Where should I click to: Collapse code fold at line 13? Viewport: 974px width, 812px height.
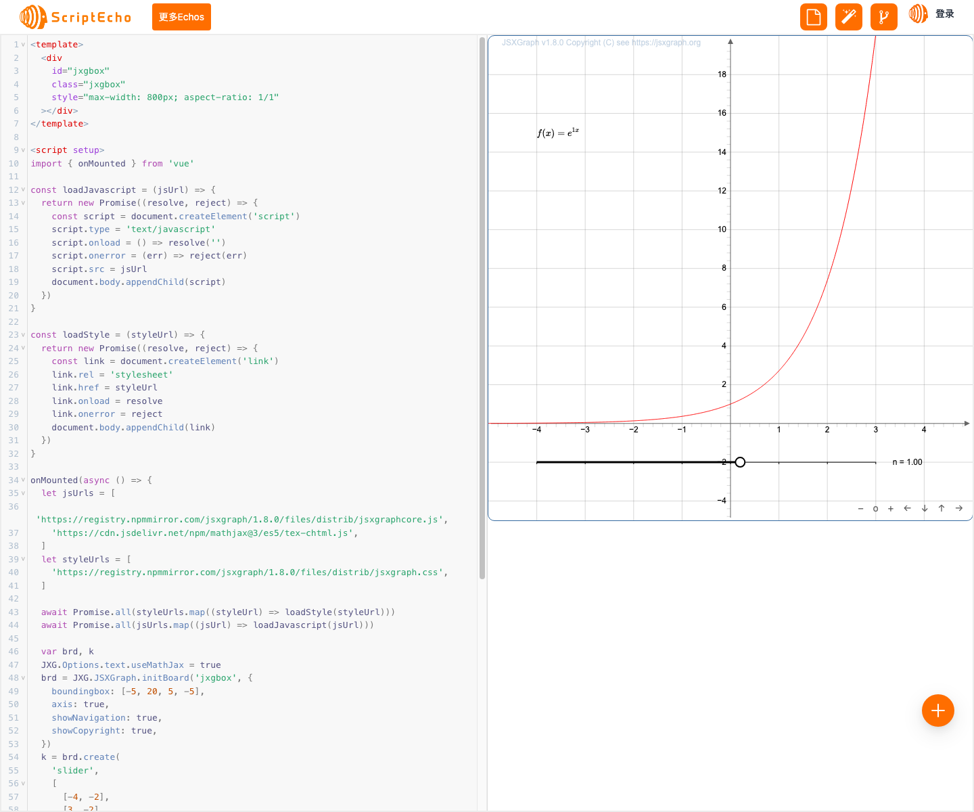click(x=23, y=203)
